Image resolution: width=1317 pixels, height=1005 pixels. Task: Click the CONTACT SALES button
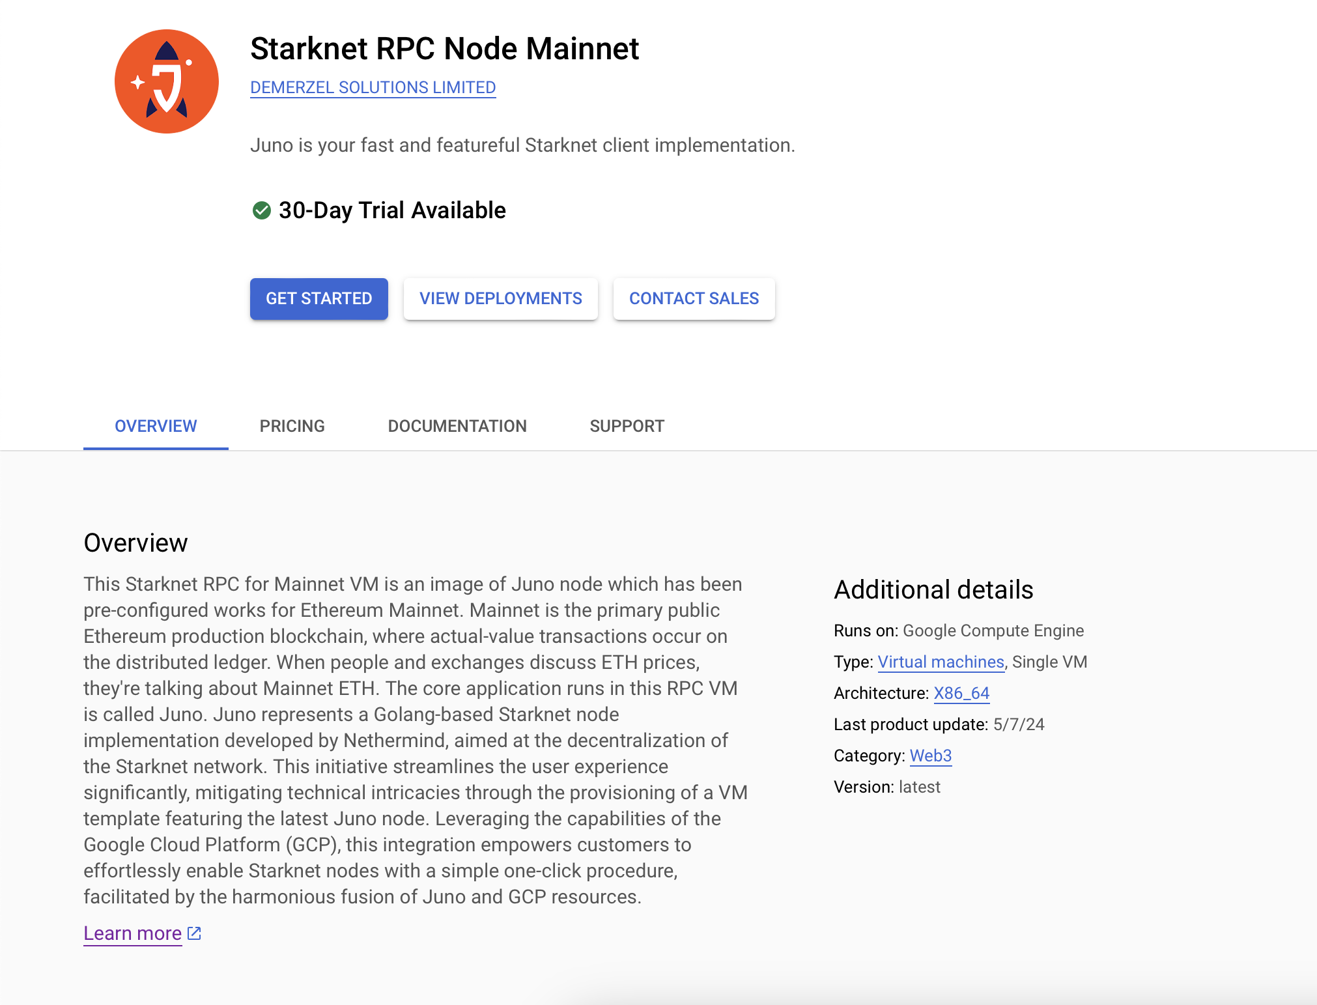[693, 299]
